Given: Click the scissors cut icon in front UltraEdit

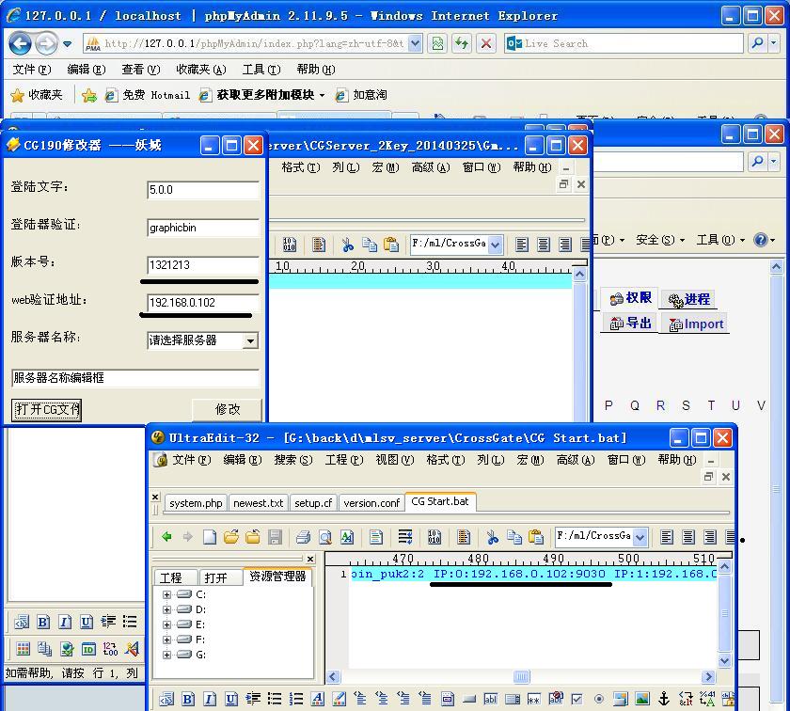Looking at the screenshot, I should (x=492, y=537).
